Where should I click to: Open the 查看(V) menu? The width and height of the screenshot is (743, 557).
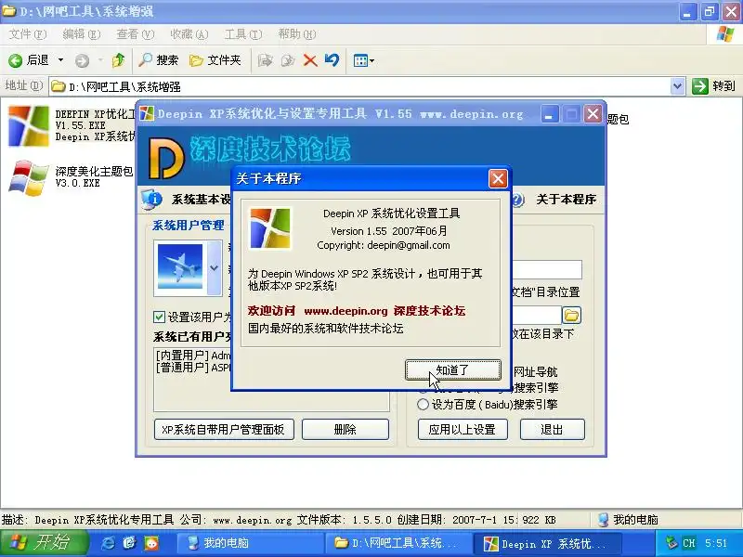point(136,34)
